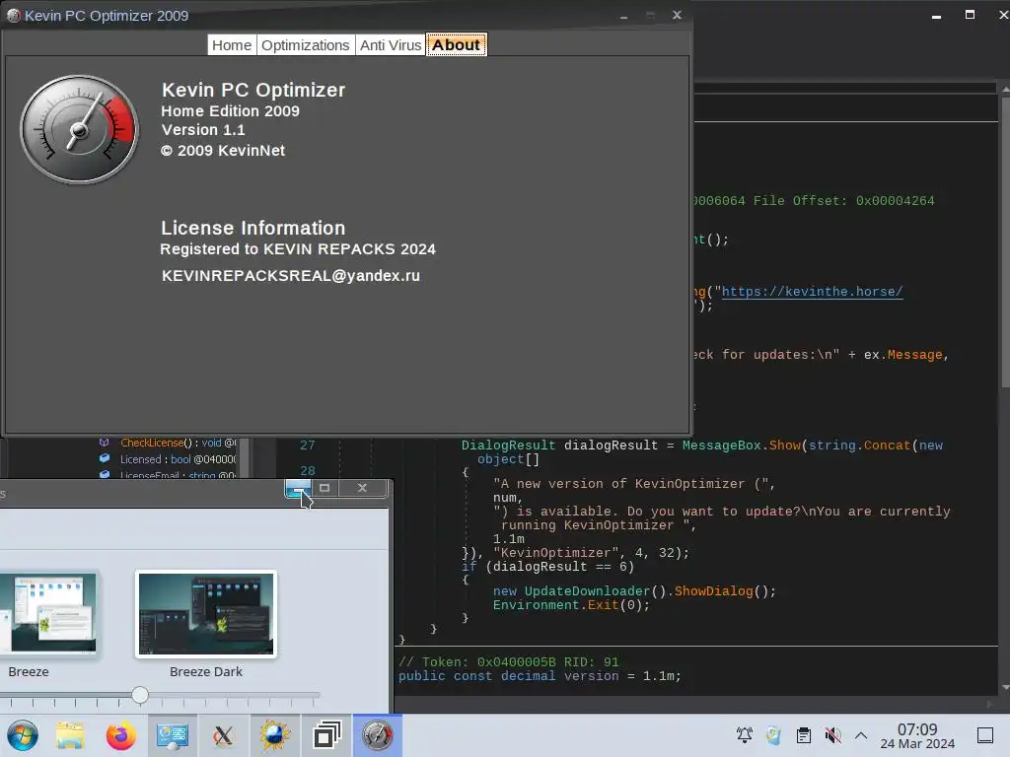Click the code editor scroll-down arrow
Image resolution: width=1010 pixels, height=757 pixels.
[1005, 688]
